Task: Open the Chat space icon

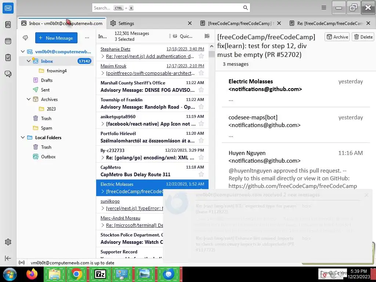Action: (x=8, y=74)
